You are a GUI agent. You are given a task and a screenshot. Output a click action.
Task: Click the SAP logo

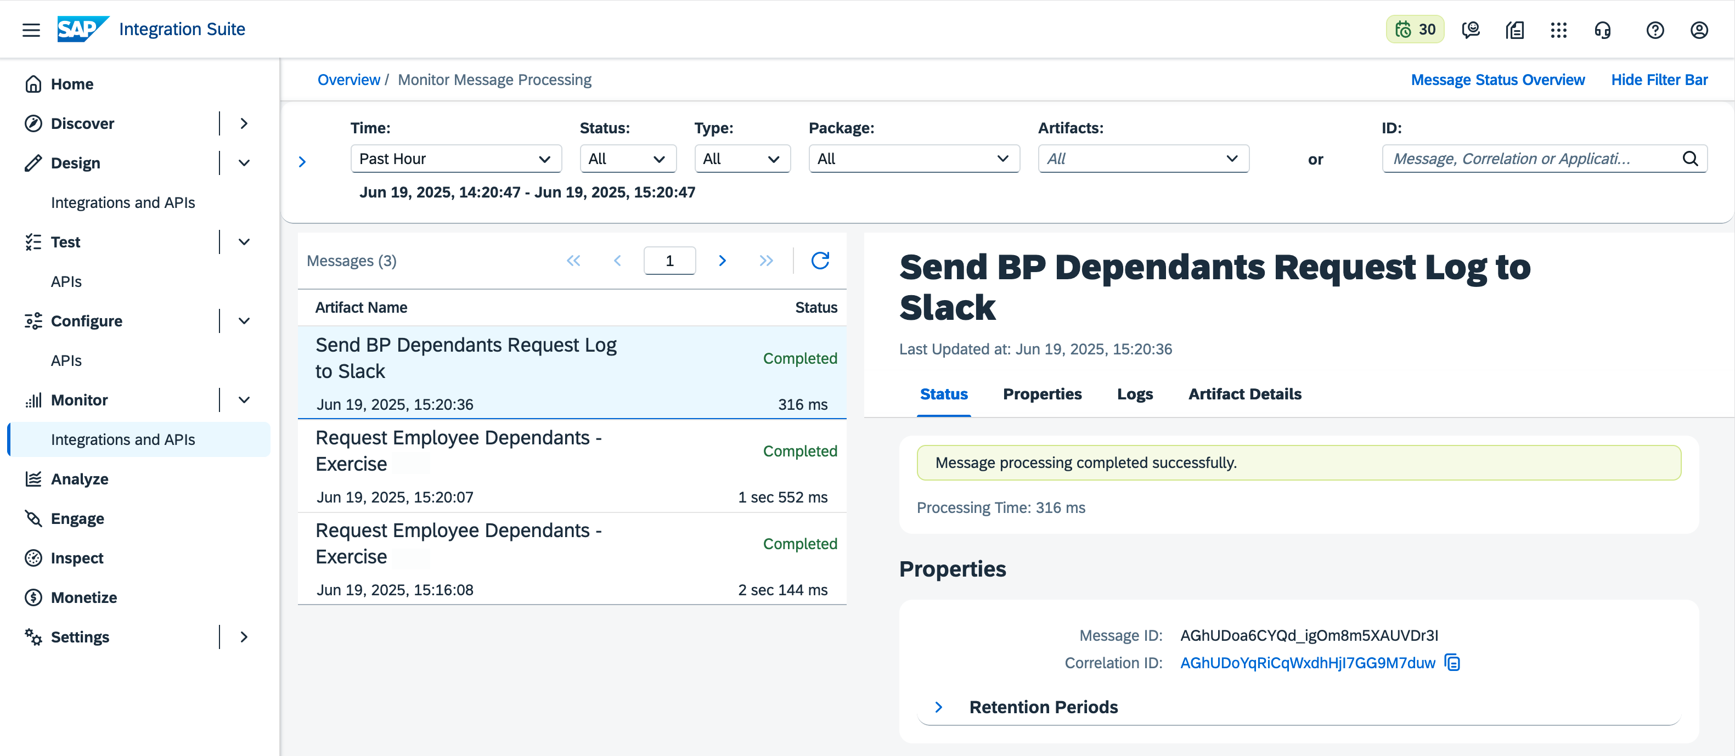tap(83, 29)
